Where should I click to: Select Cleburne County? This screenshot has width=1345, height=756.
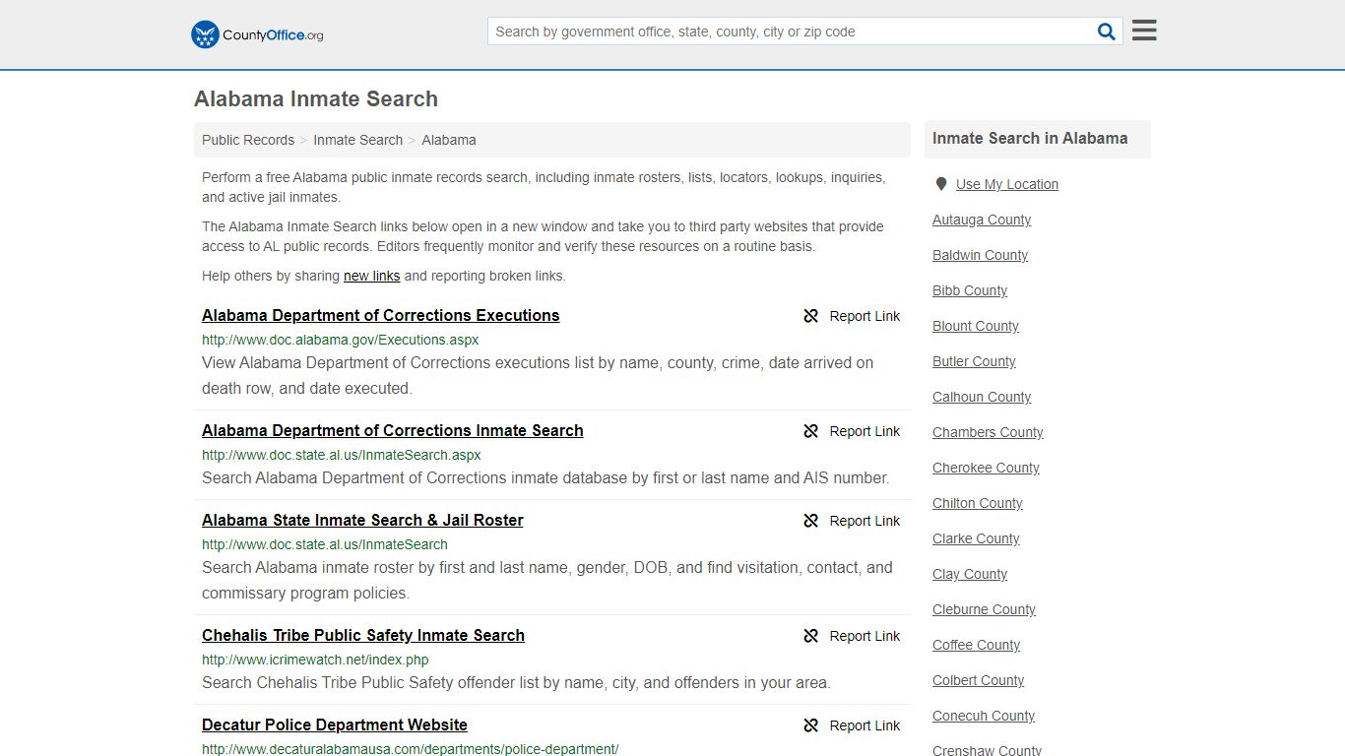pos(984,609)
